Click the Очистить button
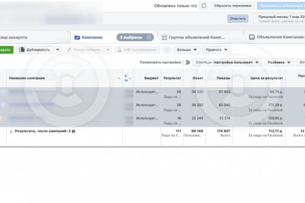 pyautogui.click(x=238, y=19)
